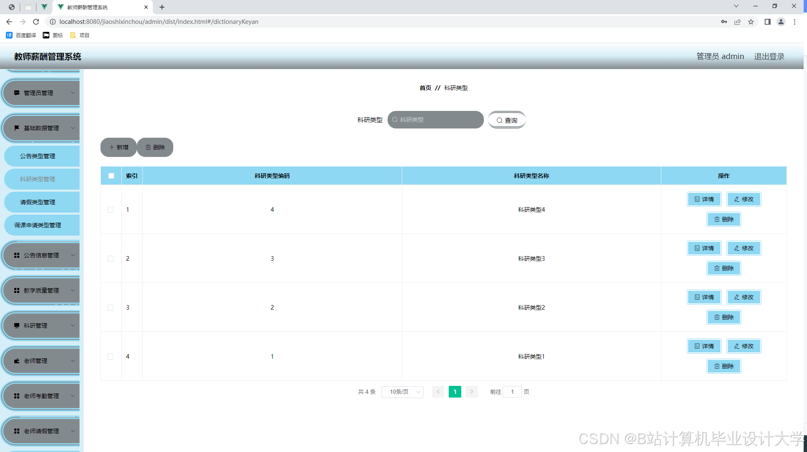Screen dimensions: 807x452
Task: Collapse the 基础数据管理 sidebar menu
Action: (x=41, y=128)
